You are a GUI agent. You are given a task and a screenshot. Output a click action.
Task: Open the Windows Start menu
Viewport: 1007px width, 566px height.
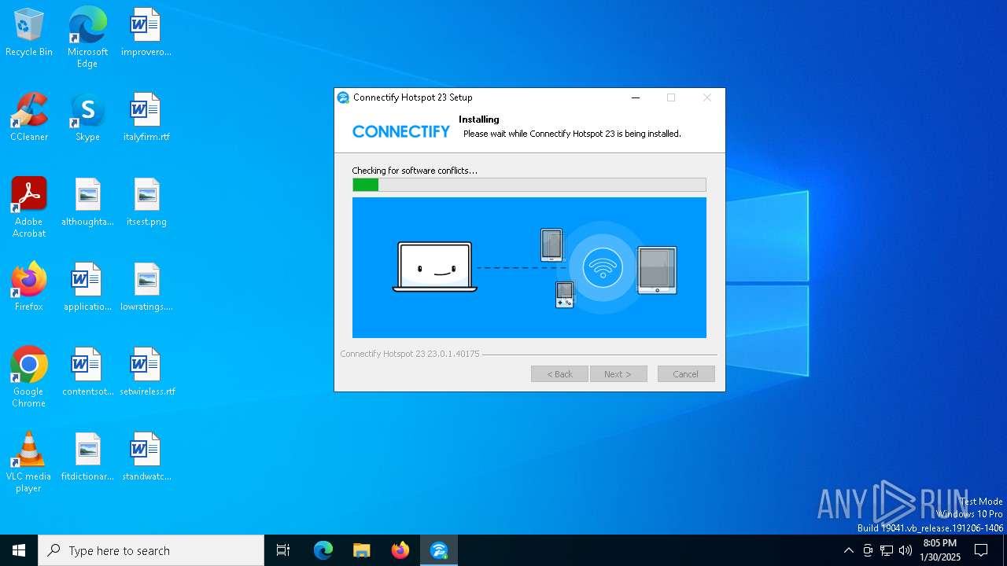[x=19, y=550]
